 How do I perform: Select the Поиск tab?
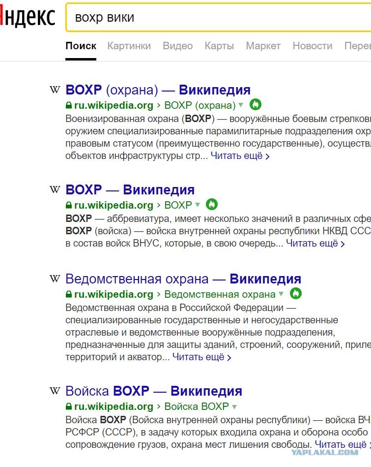(x=81, y=46)
